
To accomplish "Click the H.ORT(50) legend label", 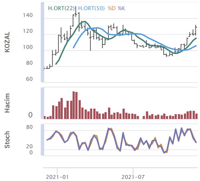I will [91, 8].
